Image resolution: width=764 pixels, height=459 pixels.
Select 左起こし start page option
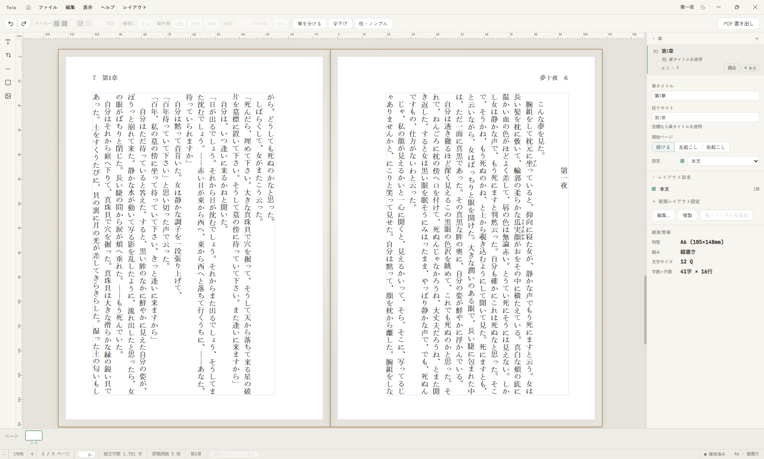[688, 147]
